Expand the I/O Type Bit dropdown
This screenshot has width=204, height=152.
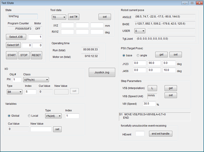click(15, 92)
